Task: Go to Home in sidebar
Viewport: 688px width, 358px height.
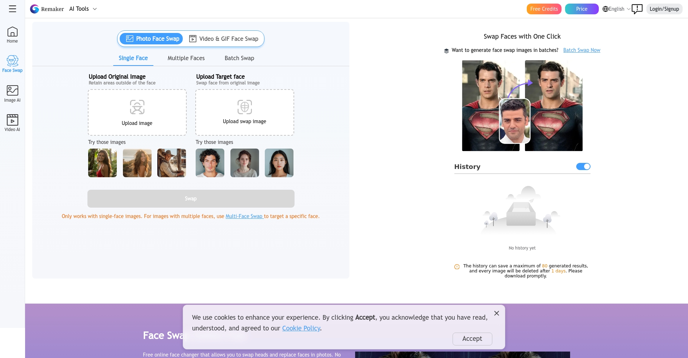Action: [12, 35]
